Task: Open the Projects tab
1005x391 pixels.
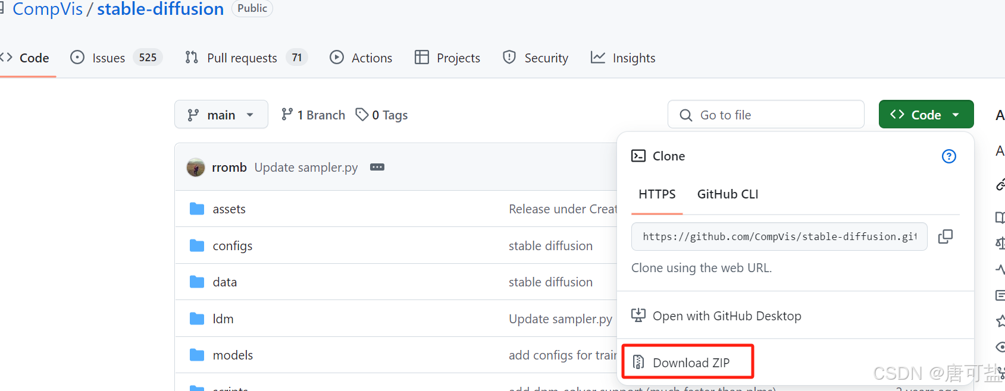Action: [x=447, y=58]
